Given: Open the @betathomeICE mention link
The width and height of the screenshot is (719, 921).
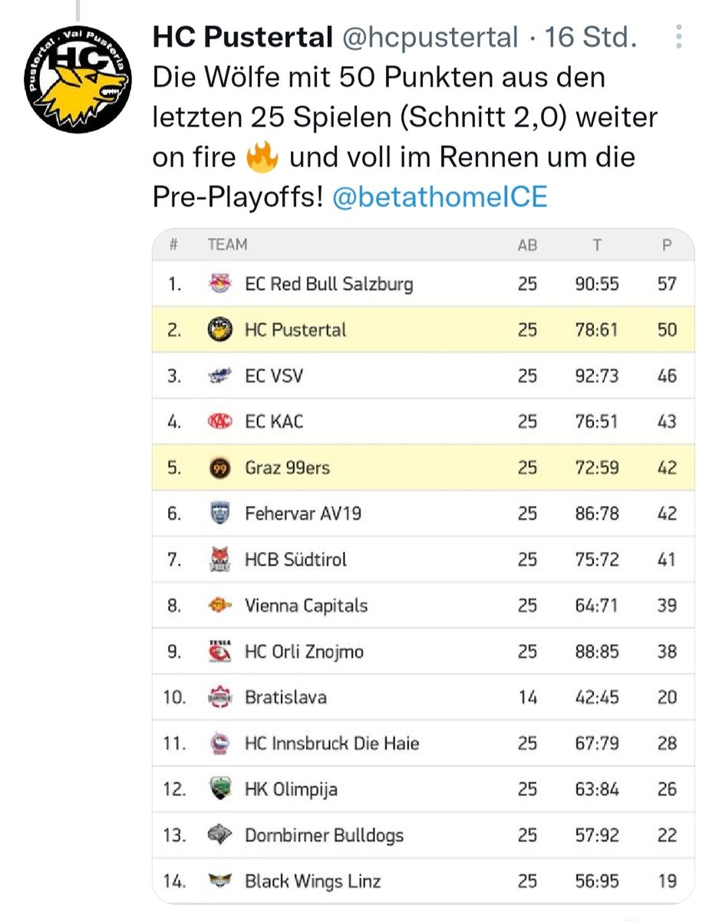Looking at the screenshot, I should (440, 197).
